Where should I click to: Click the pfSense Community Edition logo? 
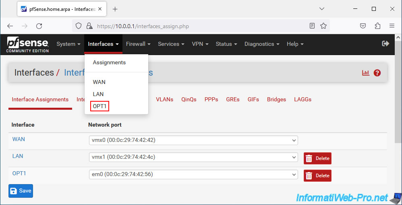(28, 45)
